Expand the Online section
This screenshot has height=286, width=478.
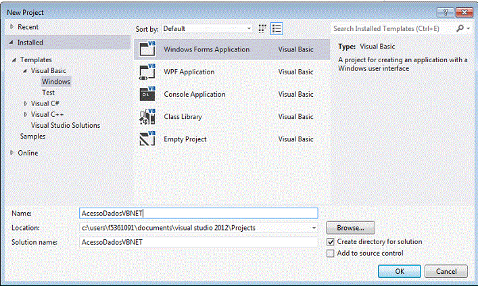click(11, 153)
